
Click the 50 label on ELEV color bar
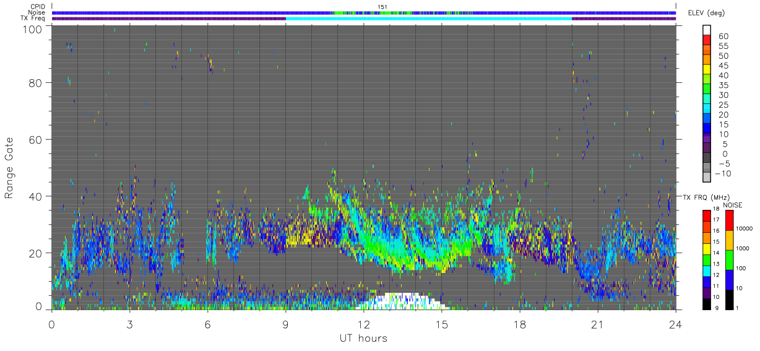click(x=723, y=56)
